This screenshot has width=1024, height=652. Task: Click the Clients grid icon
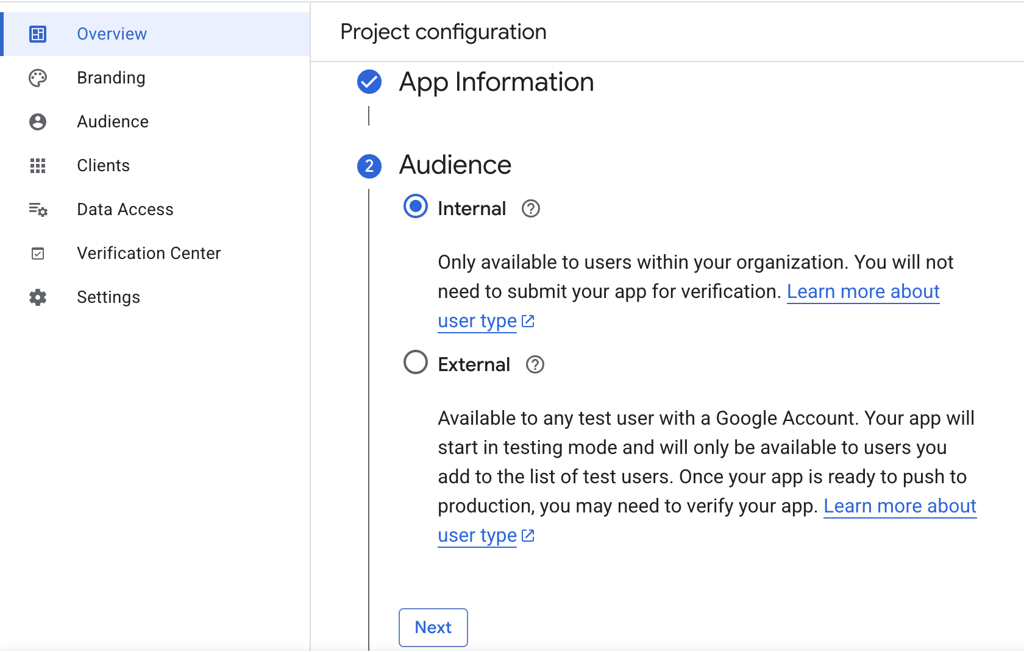click(38, 166)
